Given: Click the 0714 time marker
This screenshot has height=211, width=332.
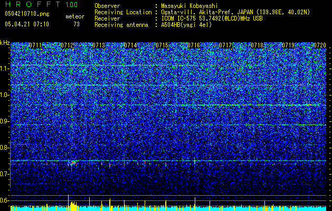Looking at the screenshot, I should (130, 45).
